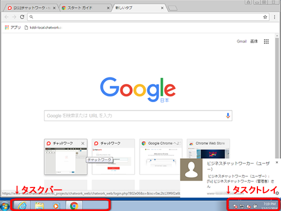Viewport: 281px width, 211px height.
Task: Switch to the スタート ガイド tab
Action: click(x=85, y=8)
